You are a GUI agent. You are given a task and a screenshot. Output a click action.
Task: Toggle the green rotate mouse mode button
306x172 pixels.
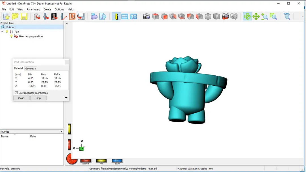coord(247,16)
